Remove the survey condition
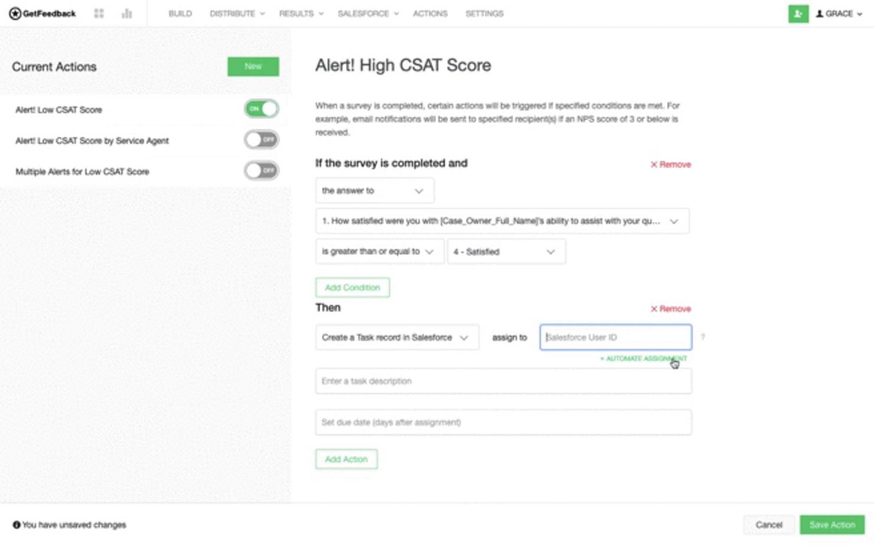874x546 pixels. [x=670, y=165]
